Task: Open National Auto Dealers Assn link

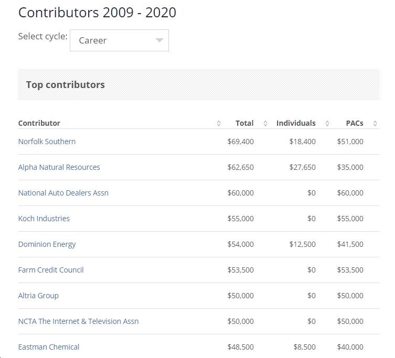Action: (x=63, y=193)
